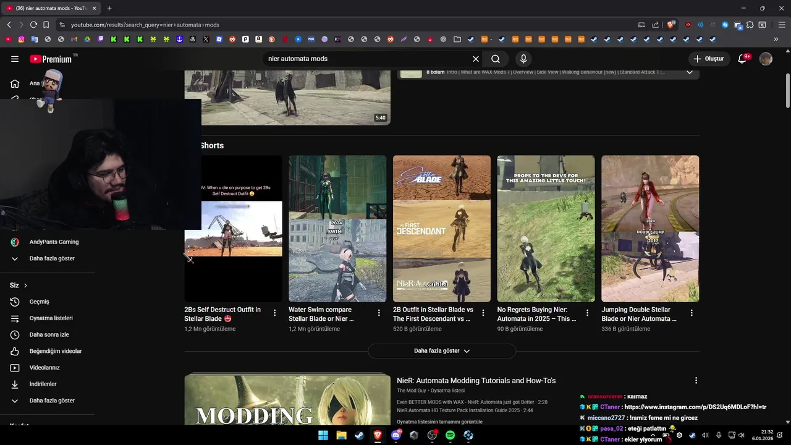The image size is (791, 445).
Task: Open the 'Water Swim compare' short thumbnail
Action: pos(337,229)
